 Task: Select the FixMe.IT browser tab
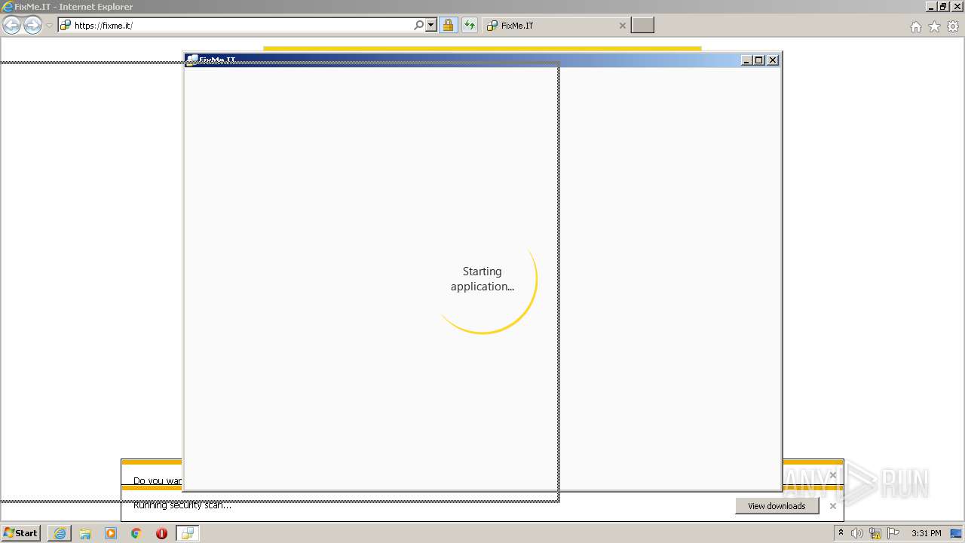click(x=556, y=26)
